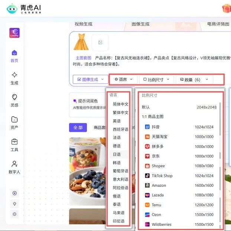Image resolution: width=231 pixels, height=231 pixels.
Task: Click the Amazon platform icon
Action: click(x=147, y=185)
